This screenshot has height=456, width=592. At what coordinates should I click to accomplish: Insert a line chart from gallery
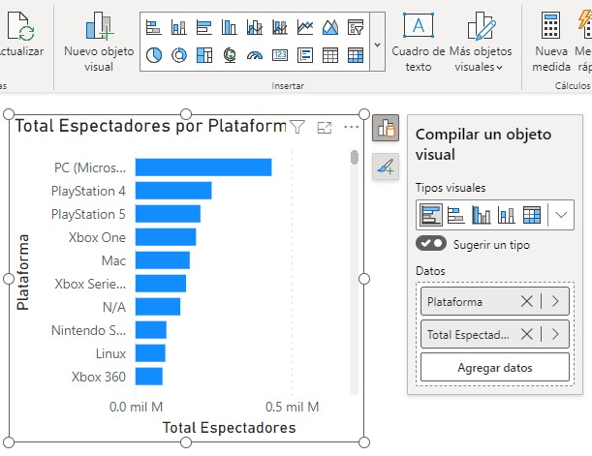(x=305, y=27)
